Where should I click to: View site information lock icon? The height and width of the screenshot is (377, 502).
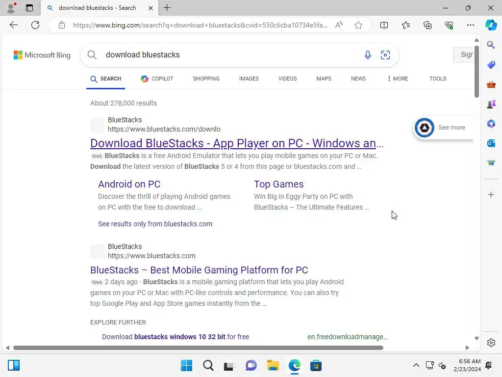coord(62,25)
